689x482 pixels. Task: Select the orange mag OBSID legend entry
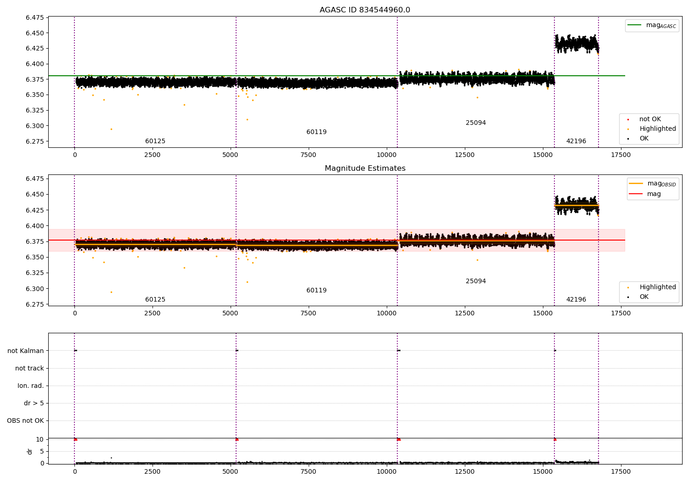pyautogui.click(x=652, y=184)
